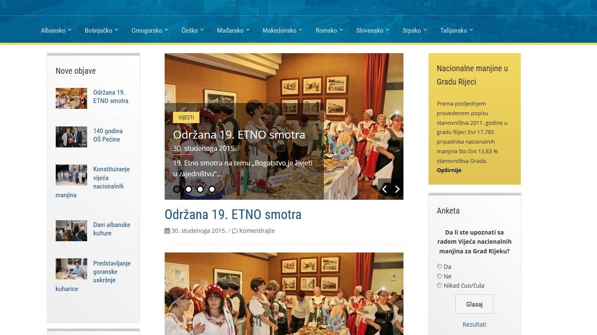Click the previous slide arrow on carousel
The image size is (597, 335).
pyautogui.click(x=384, y=189)
